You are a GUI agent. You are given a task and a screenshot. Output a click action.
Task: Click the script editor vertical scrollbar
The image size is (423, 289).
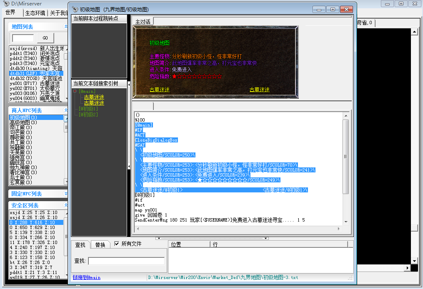click(345, 167)
